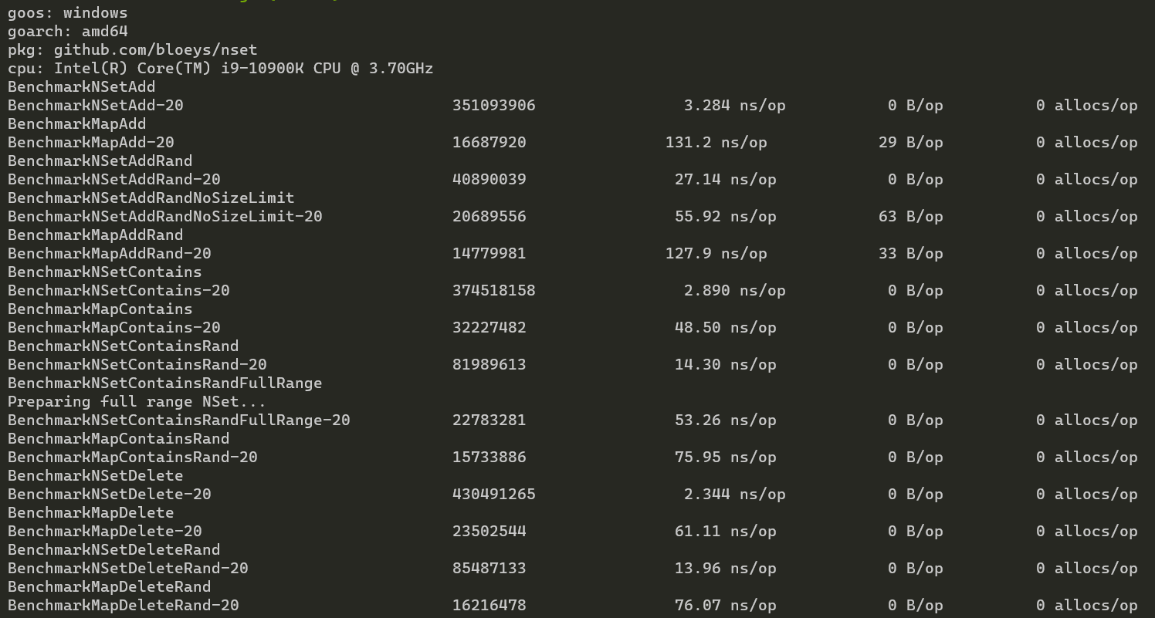The width and height of the screenshot is (1155, 618).
Task: Click the 63 B/op memory value
Action: (x=910, y=217)
